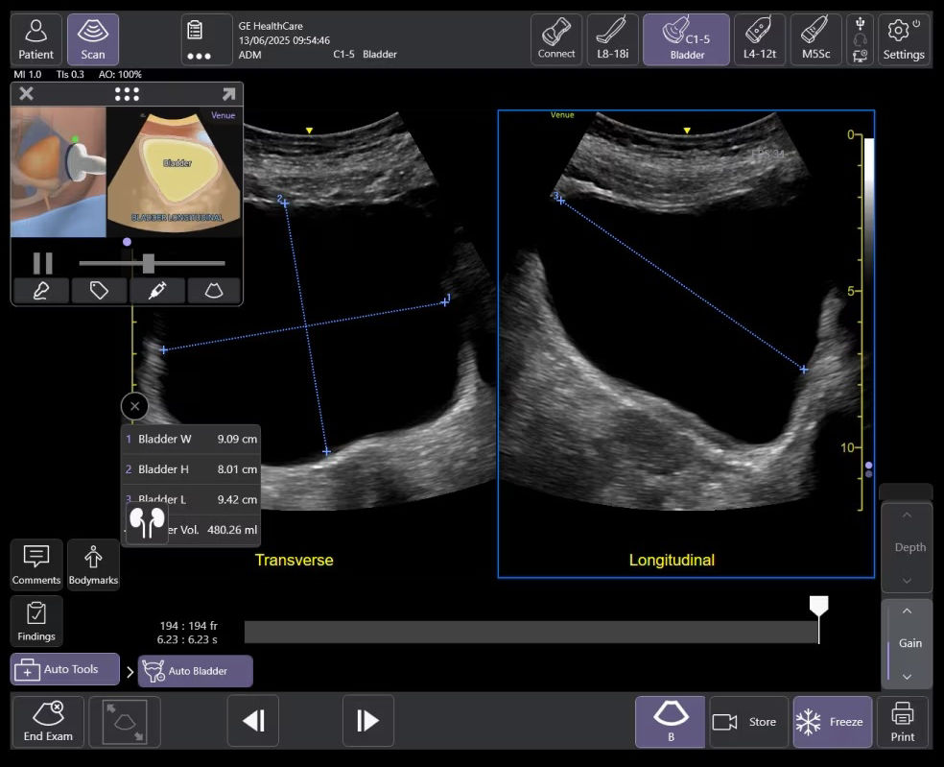Toggle Freeze mode
The image size is (944, 767).
pyautogui.click(x=831, y=721)
